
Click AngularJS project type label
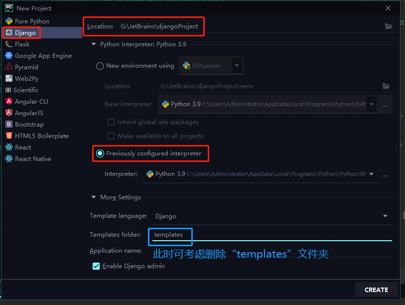29,113
